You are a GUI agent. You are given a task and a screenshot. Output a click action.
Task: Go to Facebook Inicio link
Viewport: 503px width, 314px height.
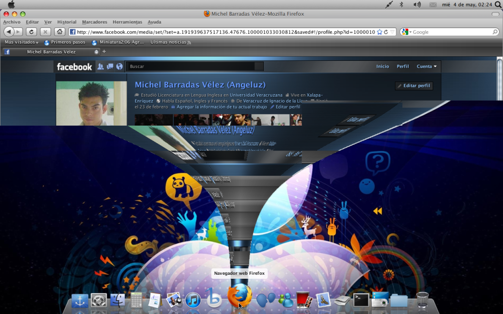[382, 66]
